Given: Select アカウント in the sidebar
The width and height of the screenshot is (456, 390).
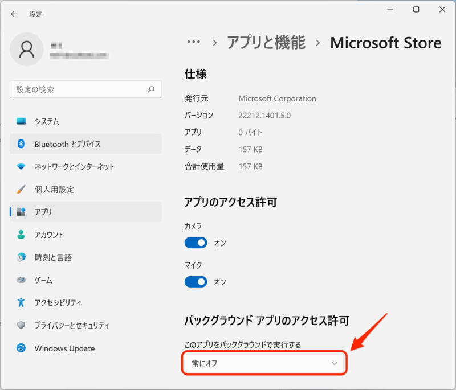Looking at the screenshot, I should [86, 235].
